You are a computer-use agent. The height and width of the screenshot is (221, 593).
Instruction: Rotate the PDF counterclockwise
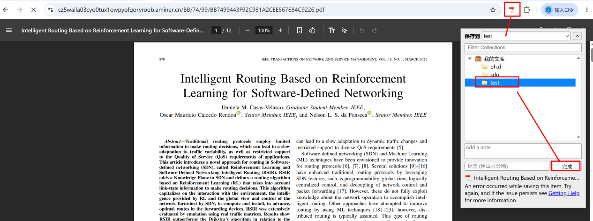pyautogui.click(x=312, y=30)
